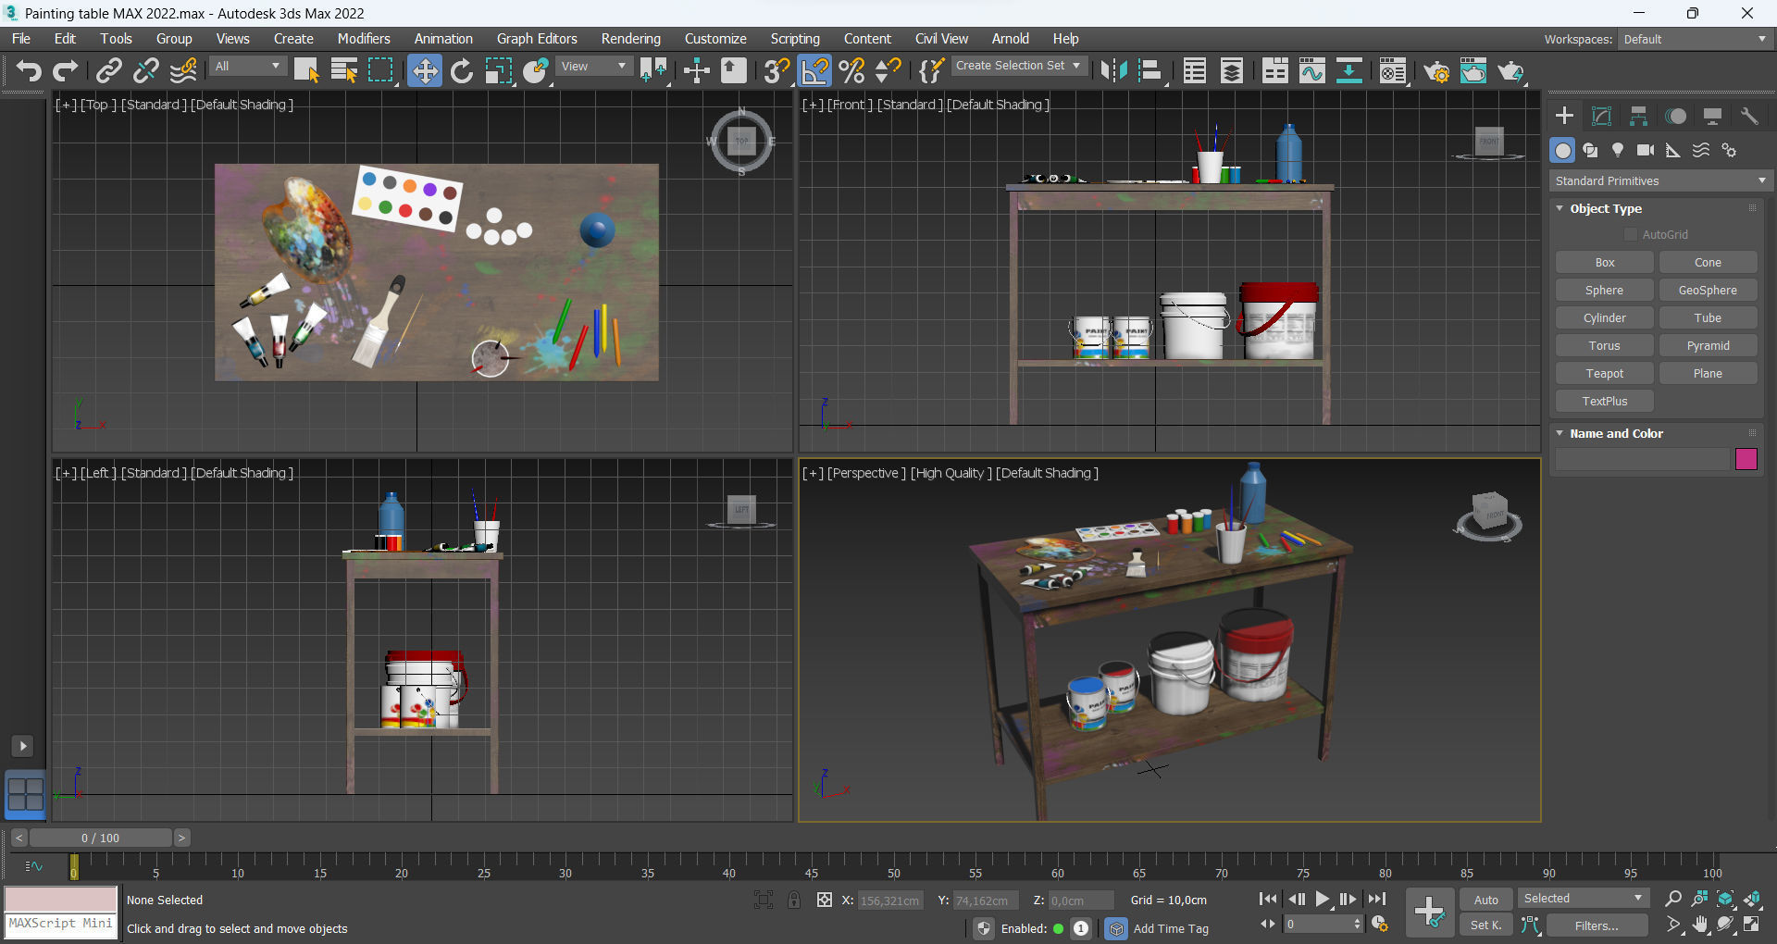This screenshot has width=1777, height=944.
Task: Open the Rendering menu
Action: point(631,39)
